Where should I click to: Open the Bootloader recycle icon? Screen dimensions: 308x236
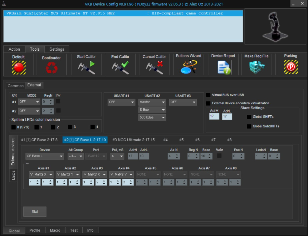pyautogui.click(x=51, y=67)
